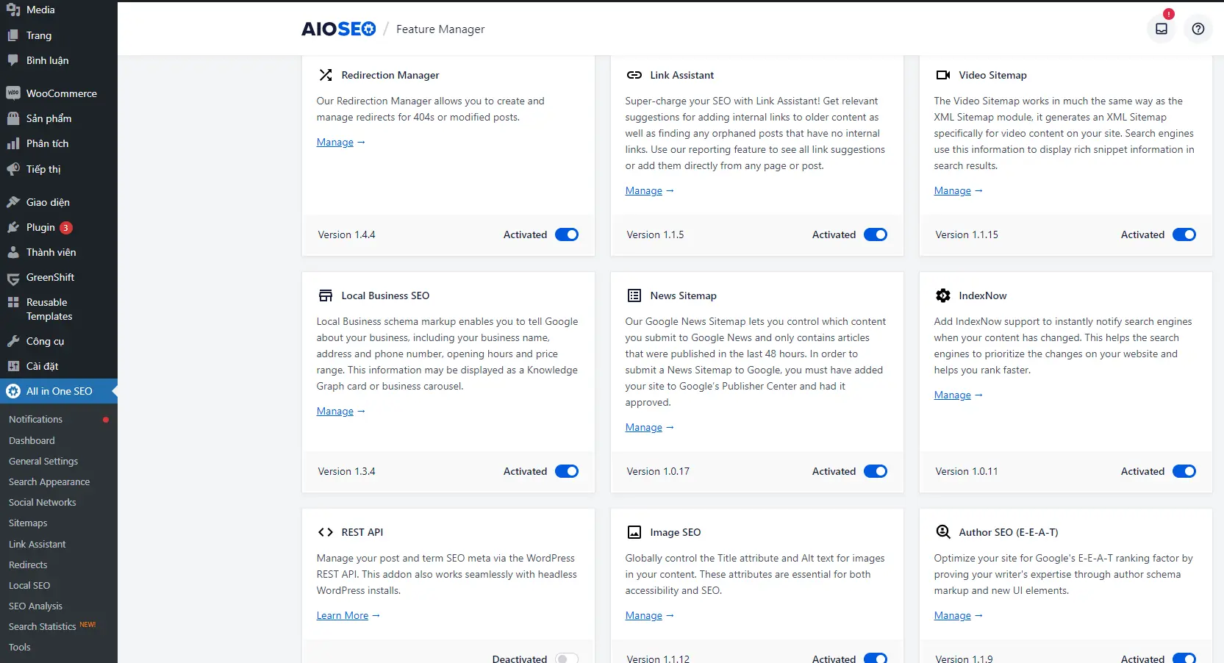Click the Phân tích analytics bars icon
1224x663 pixels.
13,143
